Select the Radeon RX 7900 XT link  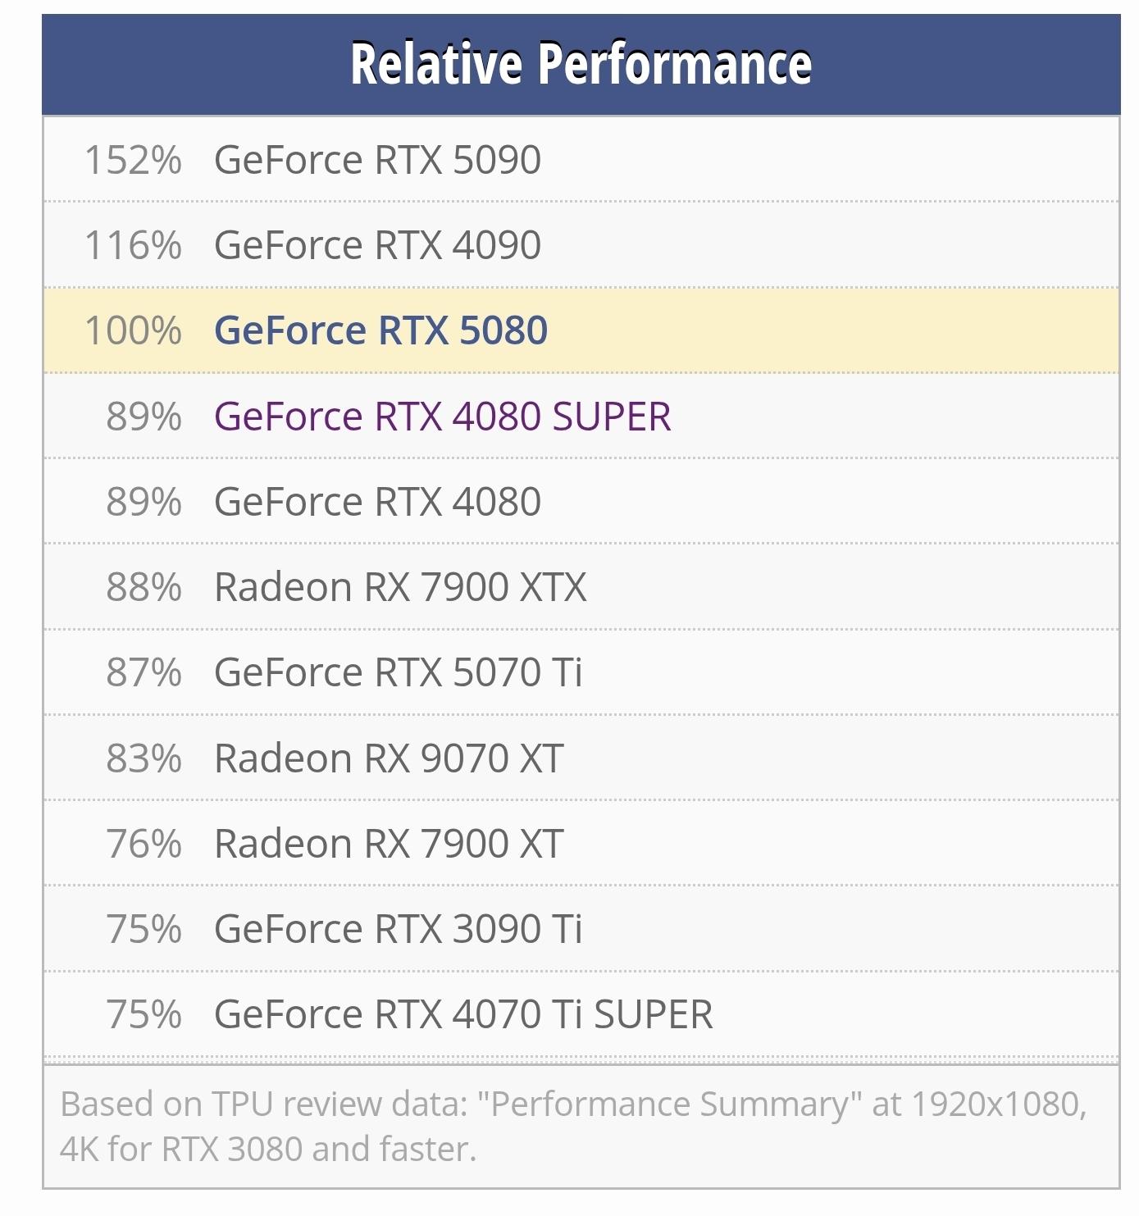(x=389, y=844)
